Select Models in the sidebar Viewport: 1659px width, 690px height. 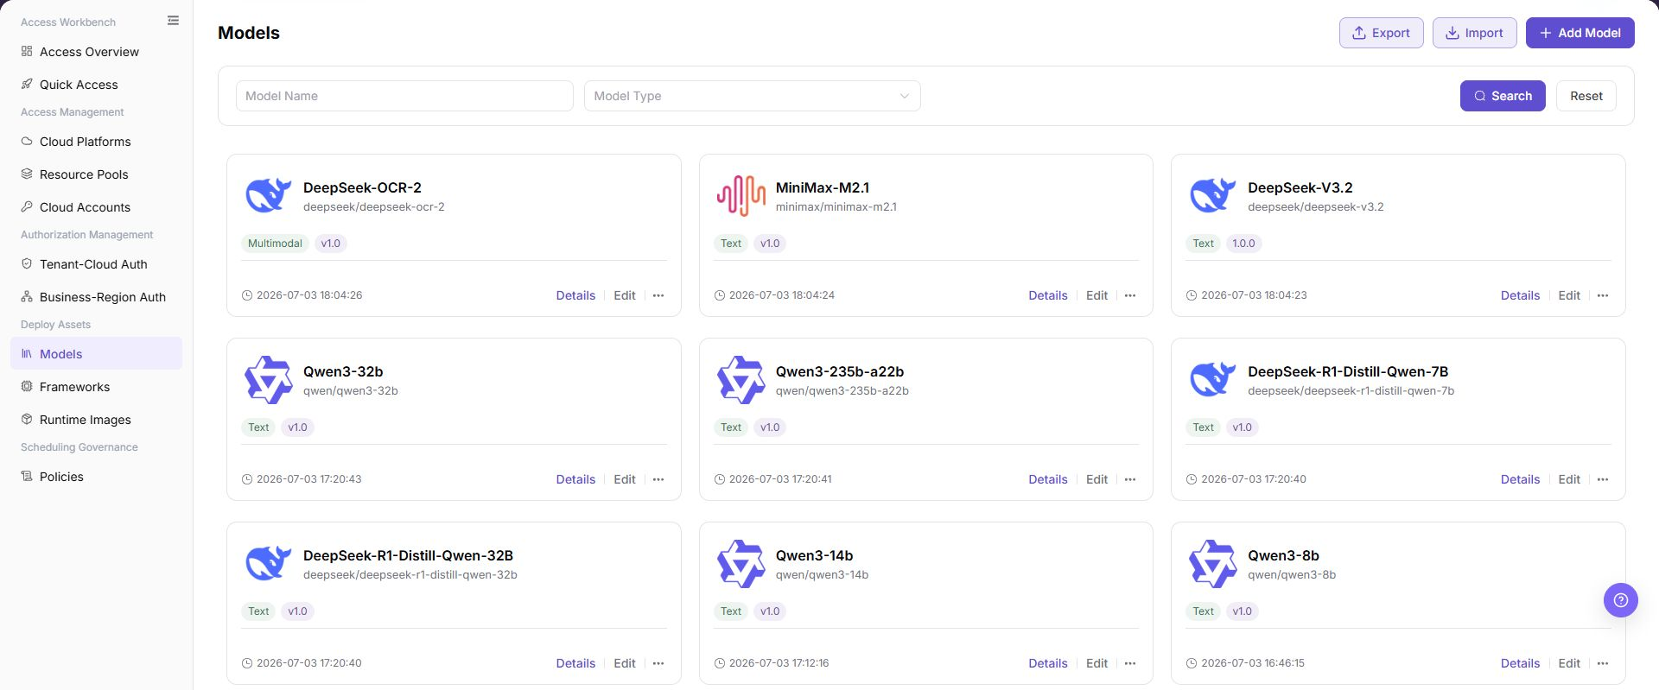coord(97,354)
